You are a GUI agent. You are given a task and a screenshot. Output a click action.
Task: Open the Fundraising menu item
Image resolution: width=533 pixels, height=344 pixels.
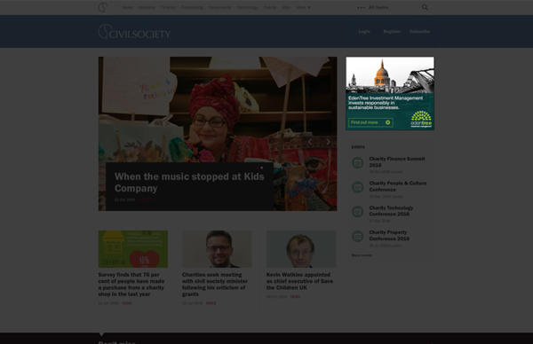192,7
